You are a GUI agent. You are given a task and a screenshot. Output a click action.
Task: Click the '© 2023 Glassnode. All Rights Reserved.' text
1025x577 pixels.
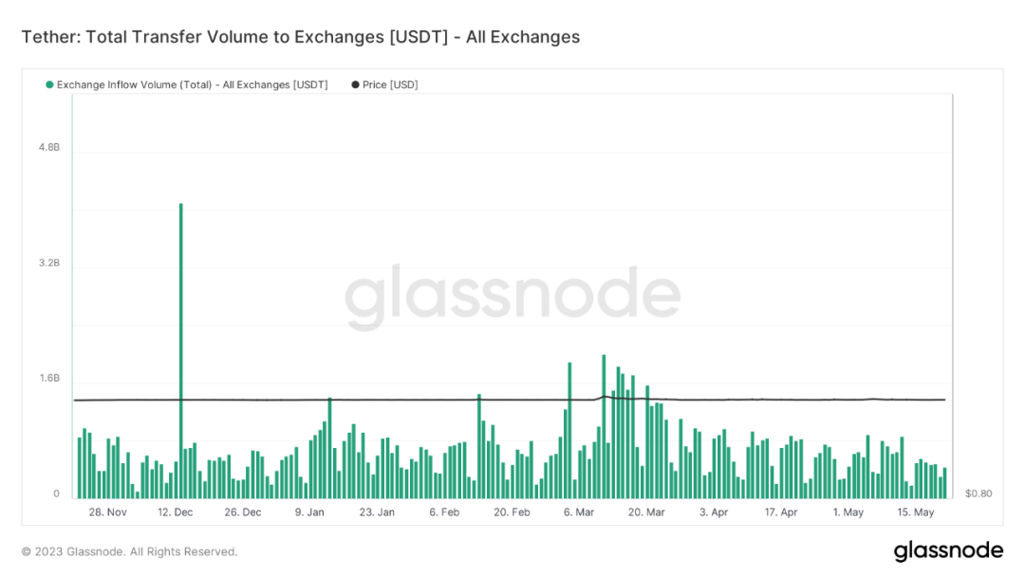[x=129, y=552]
